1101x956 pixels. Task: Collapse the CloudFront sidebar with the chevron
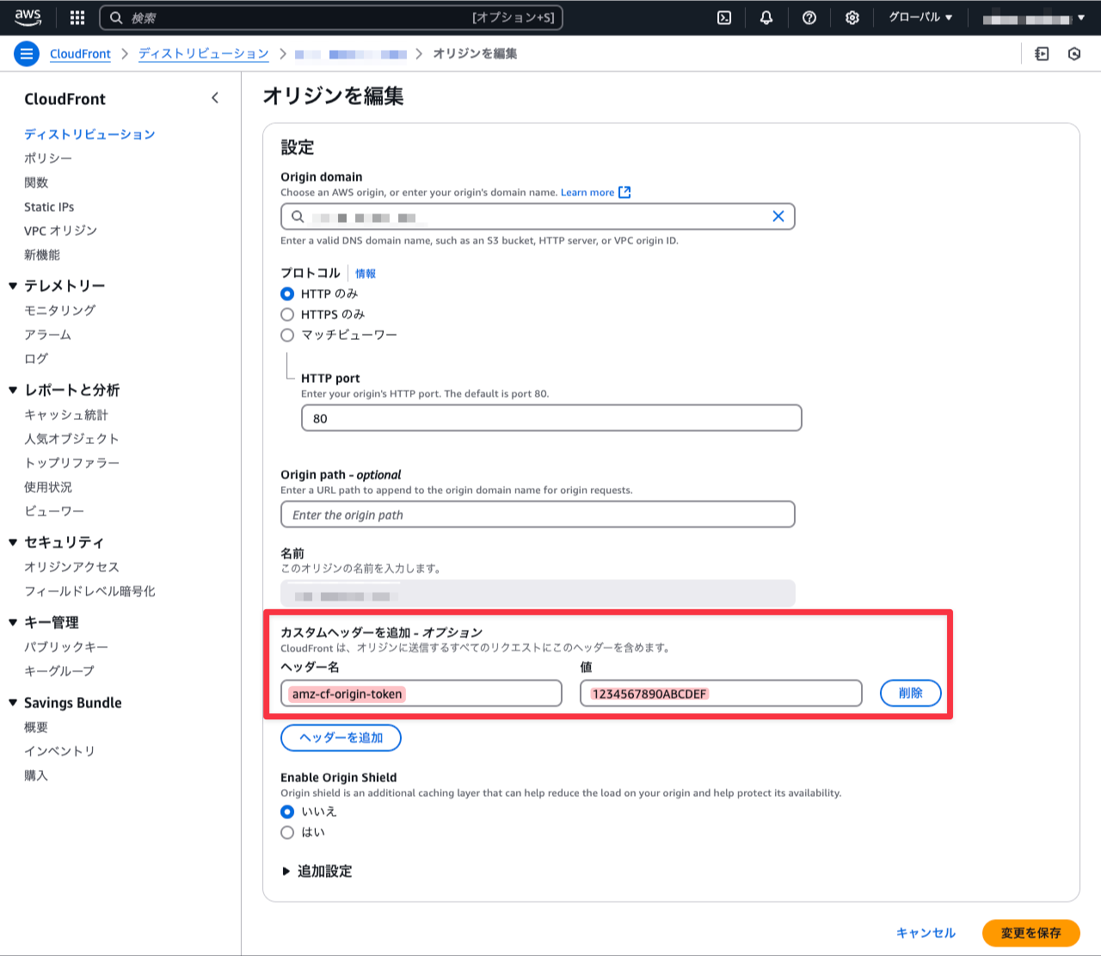coord(215,98)
